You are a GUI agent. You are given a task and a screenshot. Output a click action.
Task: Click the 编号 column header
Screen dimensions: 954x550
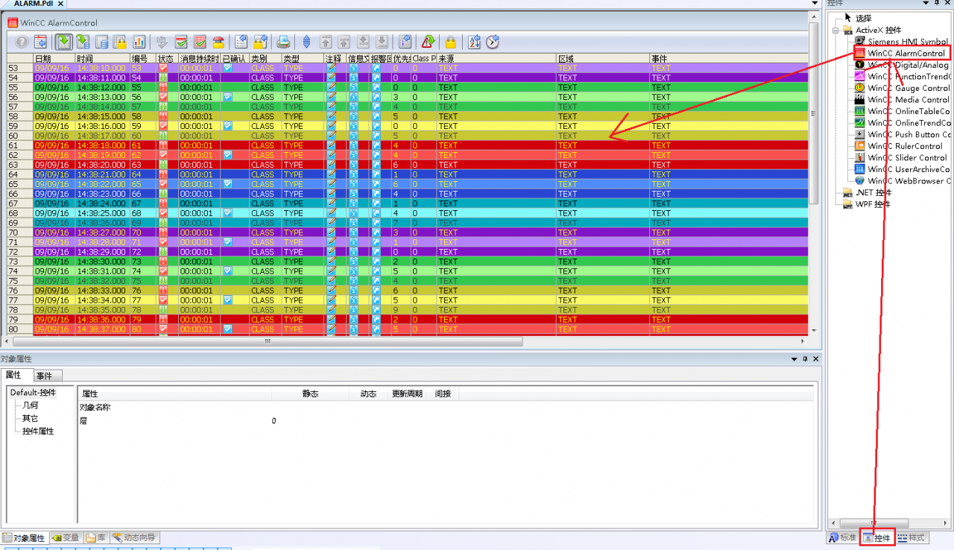142,58
